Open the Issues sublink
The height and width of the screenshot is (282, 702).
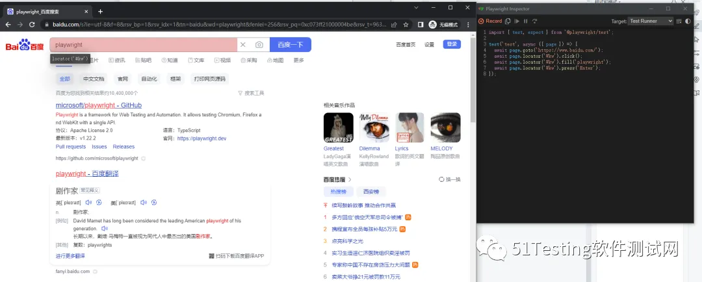click(99, 147)
